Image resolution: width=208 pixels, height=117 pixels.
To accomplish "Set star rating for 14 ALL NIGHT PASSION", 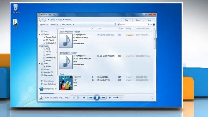I will tap(130, 56).
